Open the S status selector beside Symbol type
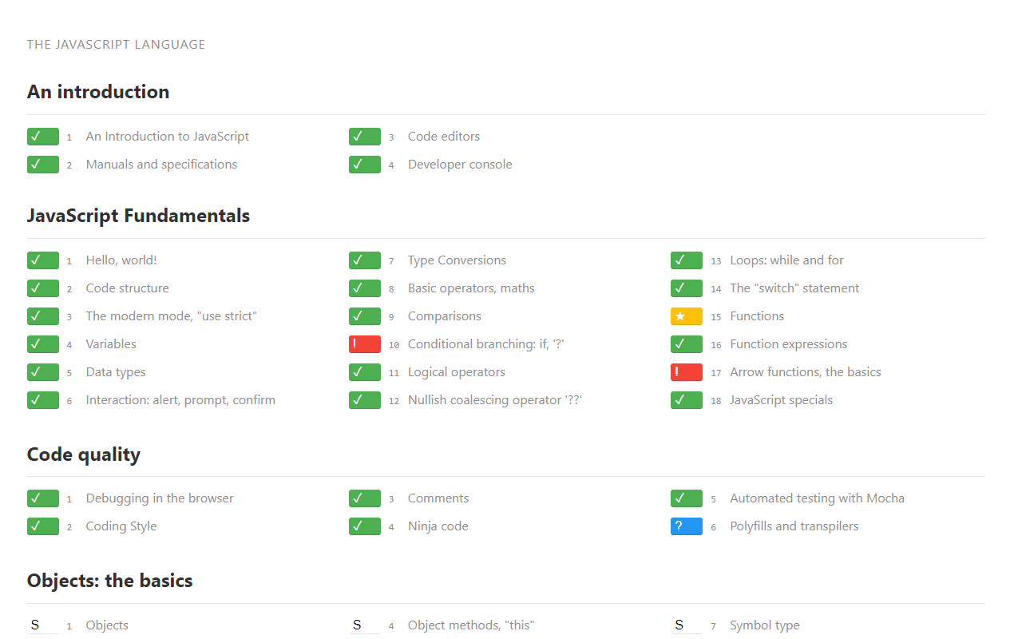Viewport: 1022px width, 639px height. 687,625
